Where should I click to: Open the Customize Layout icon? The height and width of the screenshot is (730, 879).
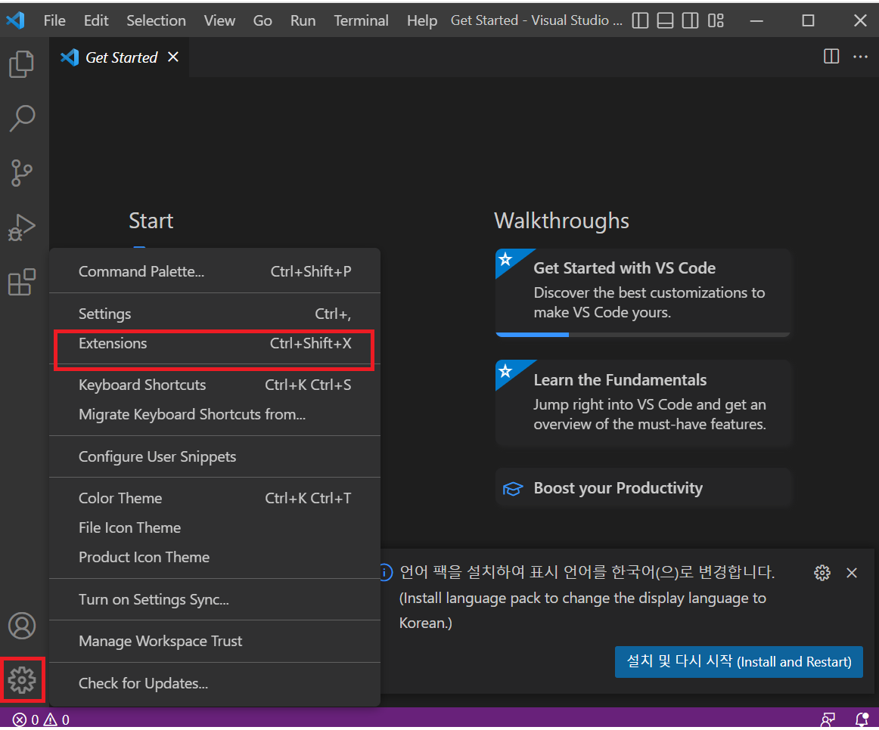tap(716, 20)
